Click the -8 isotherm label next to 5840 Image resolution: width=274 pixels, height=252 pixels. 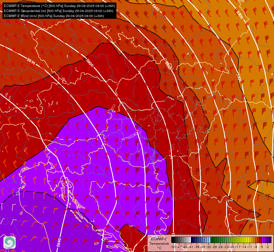[146, 3]
